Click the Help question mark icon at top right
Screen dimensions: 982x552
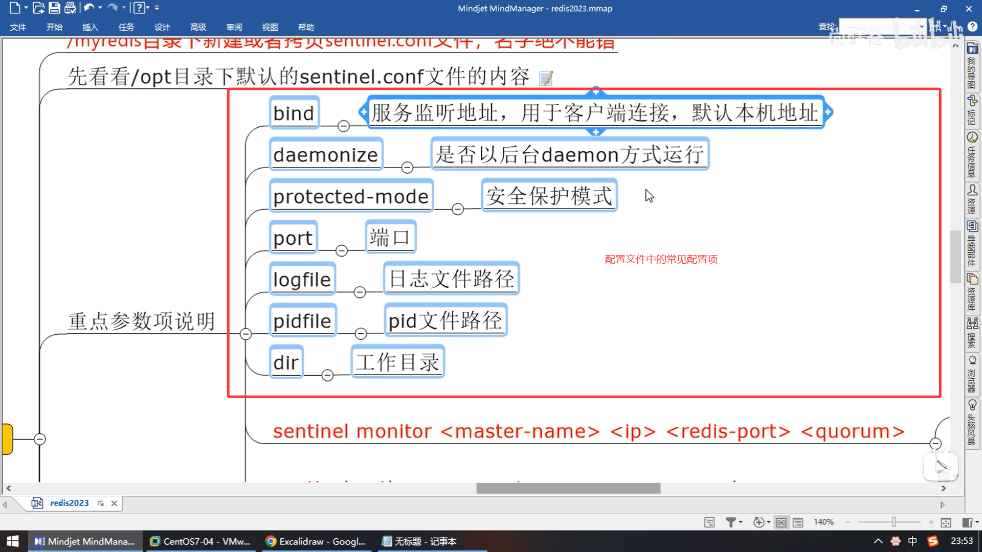972,27
